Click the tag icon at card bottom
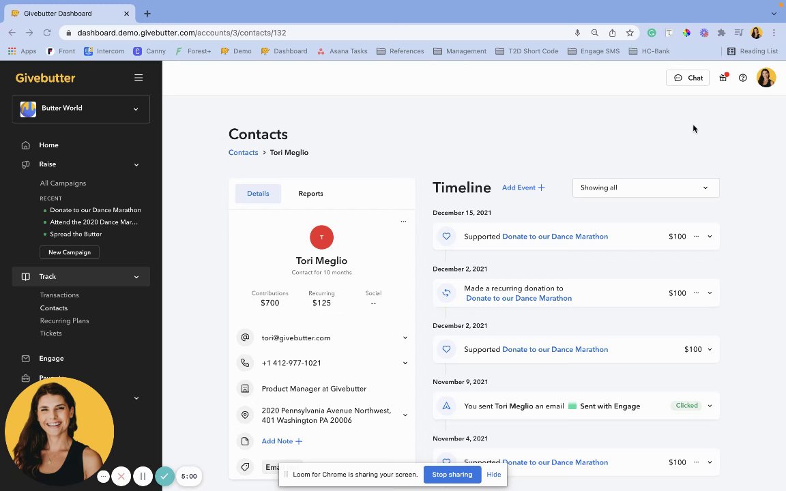786x491 pixels. pos(245,467)
